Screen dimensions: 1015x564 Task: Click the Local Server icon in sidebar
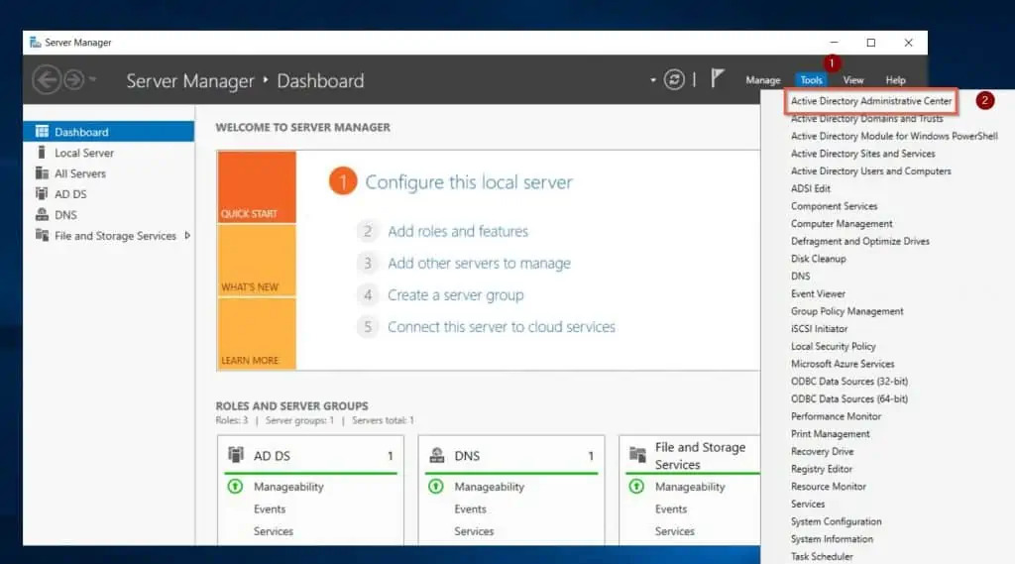42,153
